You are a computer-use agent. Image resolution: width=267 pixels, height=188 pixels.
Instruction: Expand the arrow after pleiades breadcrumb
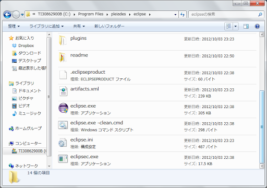(x=130, y=15)
